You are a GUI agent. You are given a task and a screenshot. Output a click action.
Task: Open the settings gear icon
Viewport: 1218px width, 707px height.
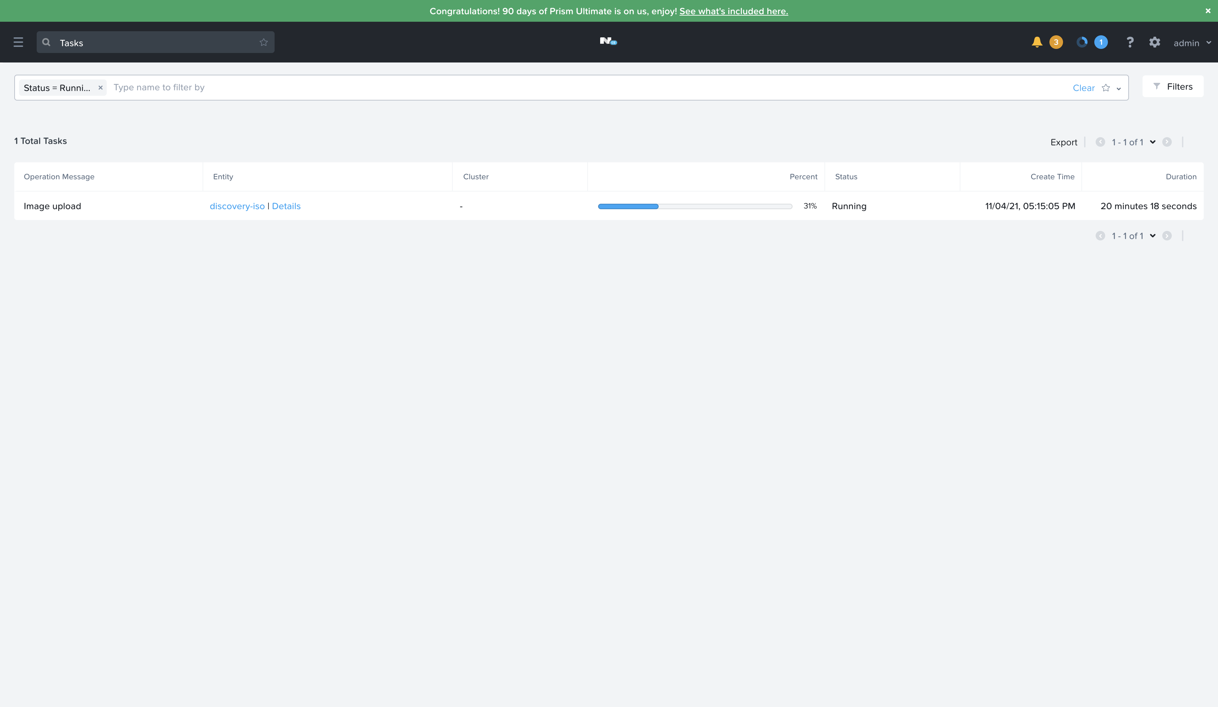point(1155,42)
